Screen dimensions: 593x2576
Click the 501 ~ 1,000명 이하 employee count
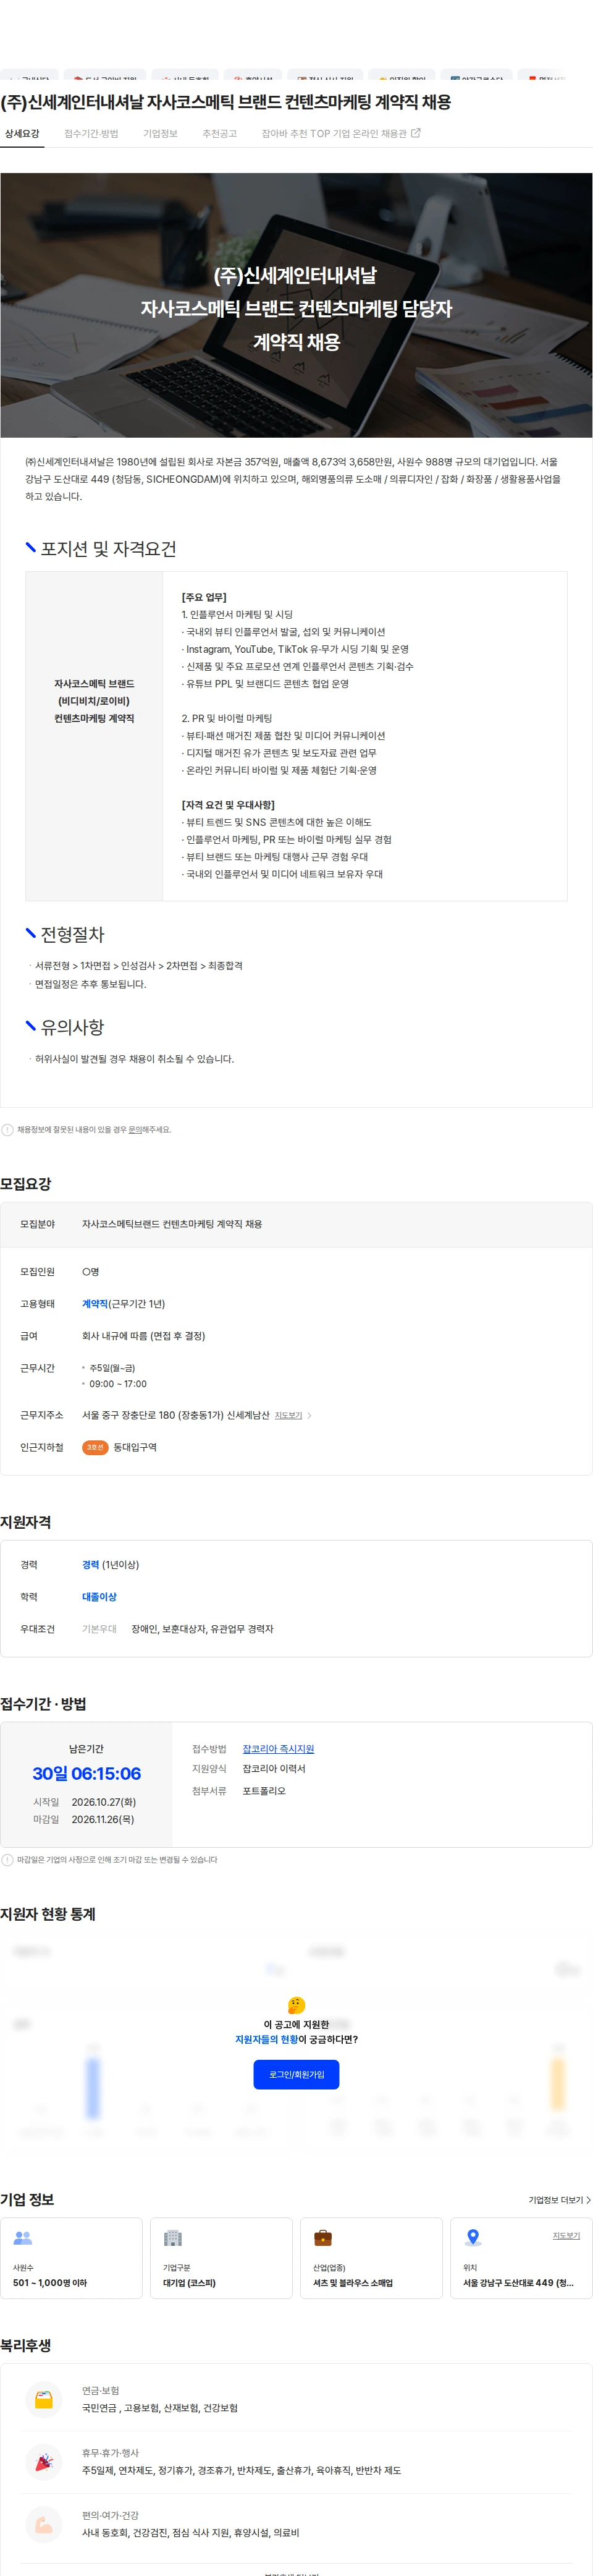click(x=50, y=2283)
